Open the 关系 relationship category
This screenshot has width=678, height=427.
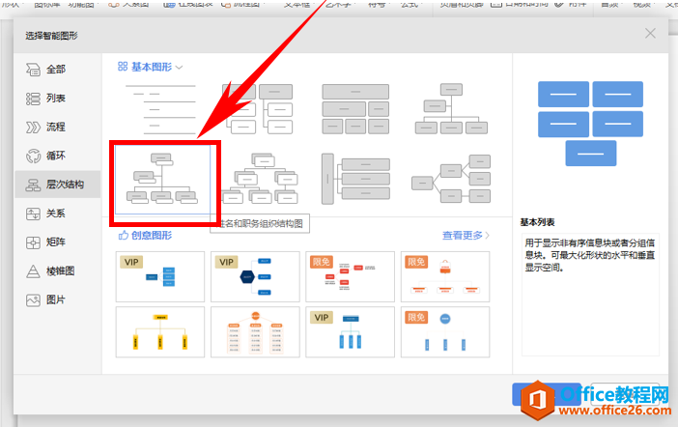[45, 213]
